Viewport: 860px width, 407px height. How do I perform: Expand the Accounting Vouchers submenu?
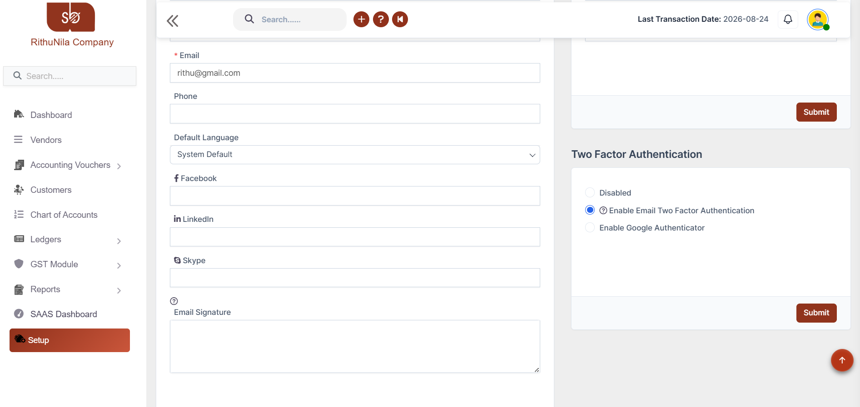pos(119,167)
